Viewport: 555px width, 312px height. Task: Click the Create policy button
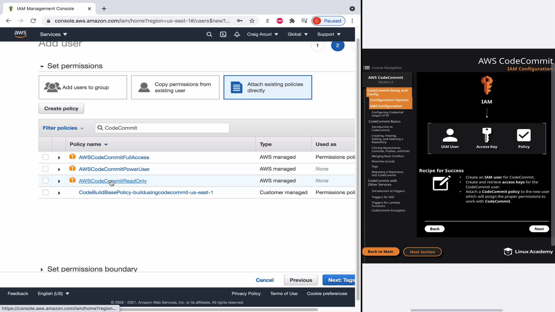point(61,108)
